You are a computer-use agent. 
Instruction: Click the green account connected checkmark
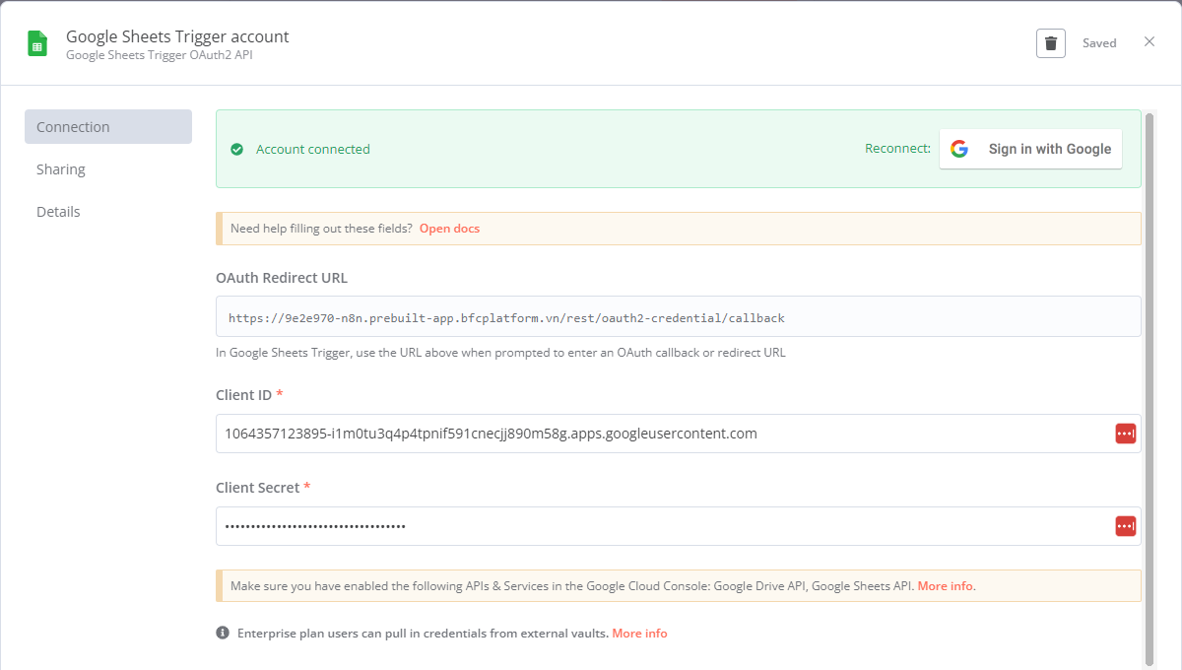point(236,150)
